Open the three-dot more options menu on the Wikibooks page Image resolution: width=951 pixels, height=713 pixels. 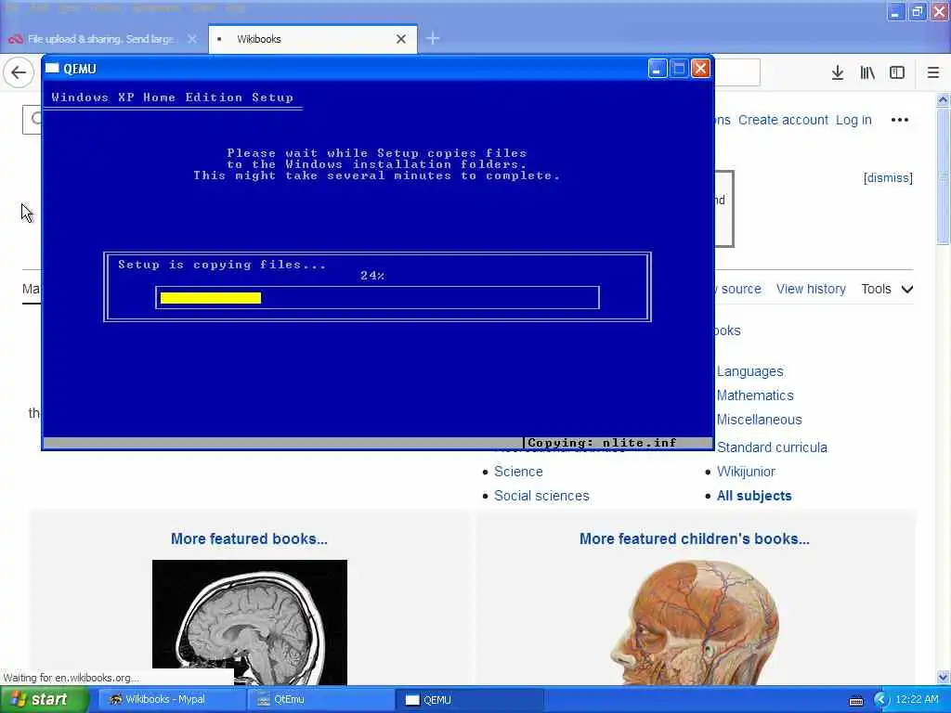pos(899,120)
